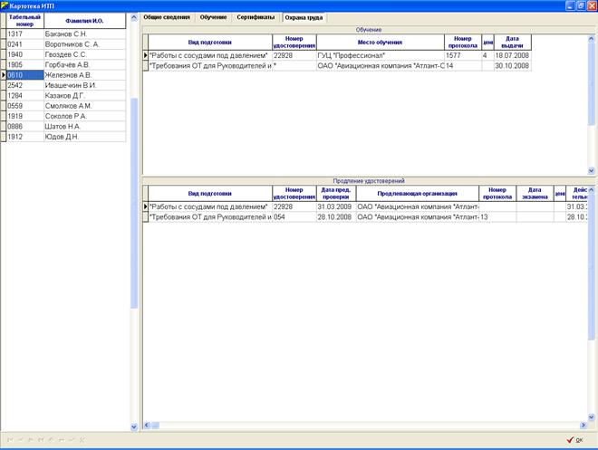Click the bottom horizontal scrollbar right arrow
The height and width of the screenshot is (450, 598).
point(584,425)
